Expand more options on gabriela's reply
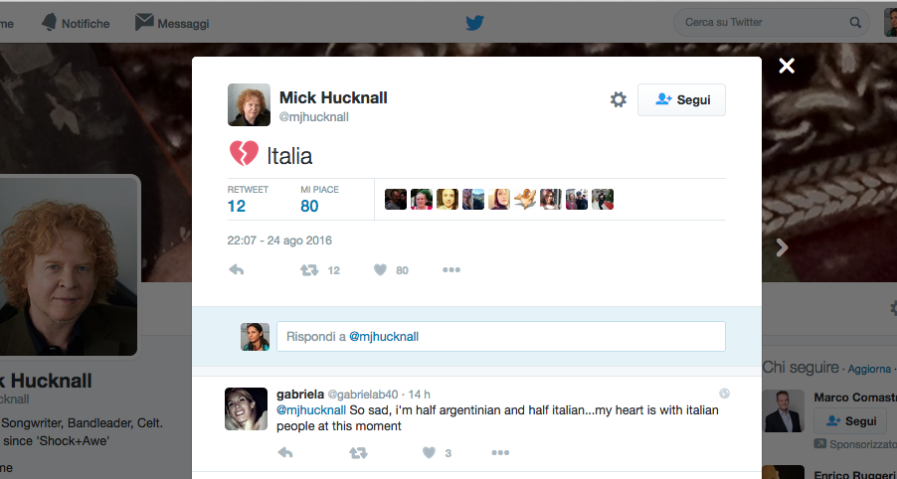Screen dimensions: 897x479 499,453
